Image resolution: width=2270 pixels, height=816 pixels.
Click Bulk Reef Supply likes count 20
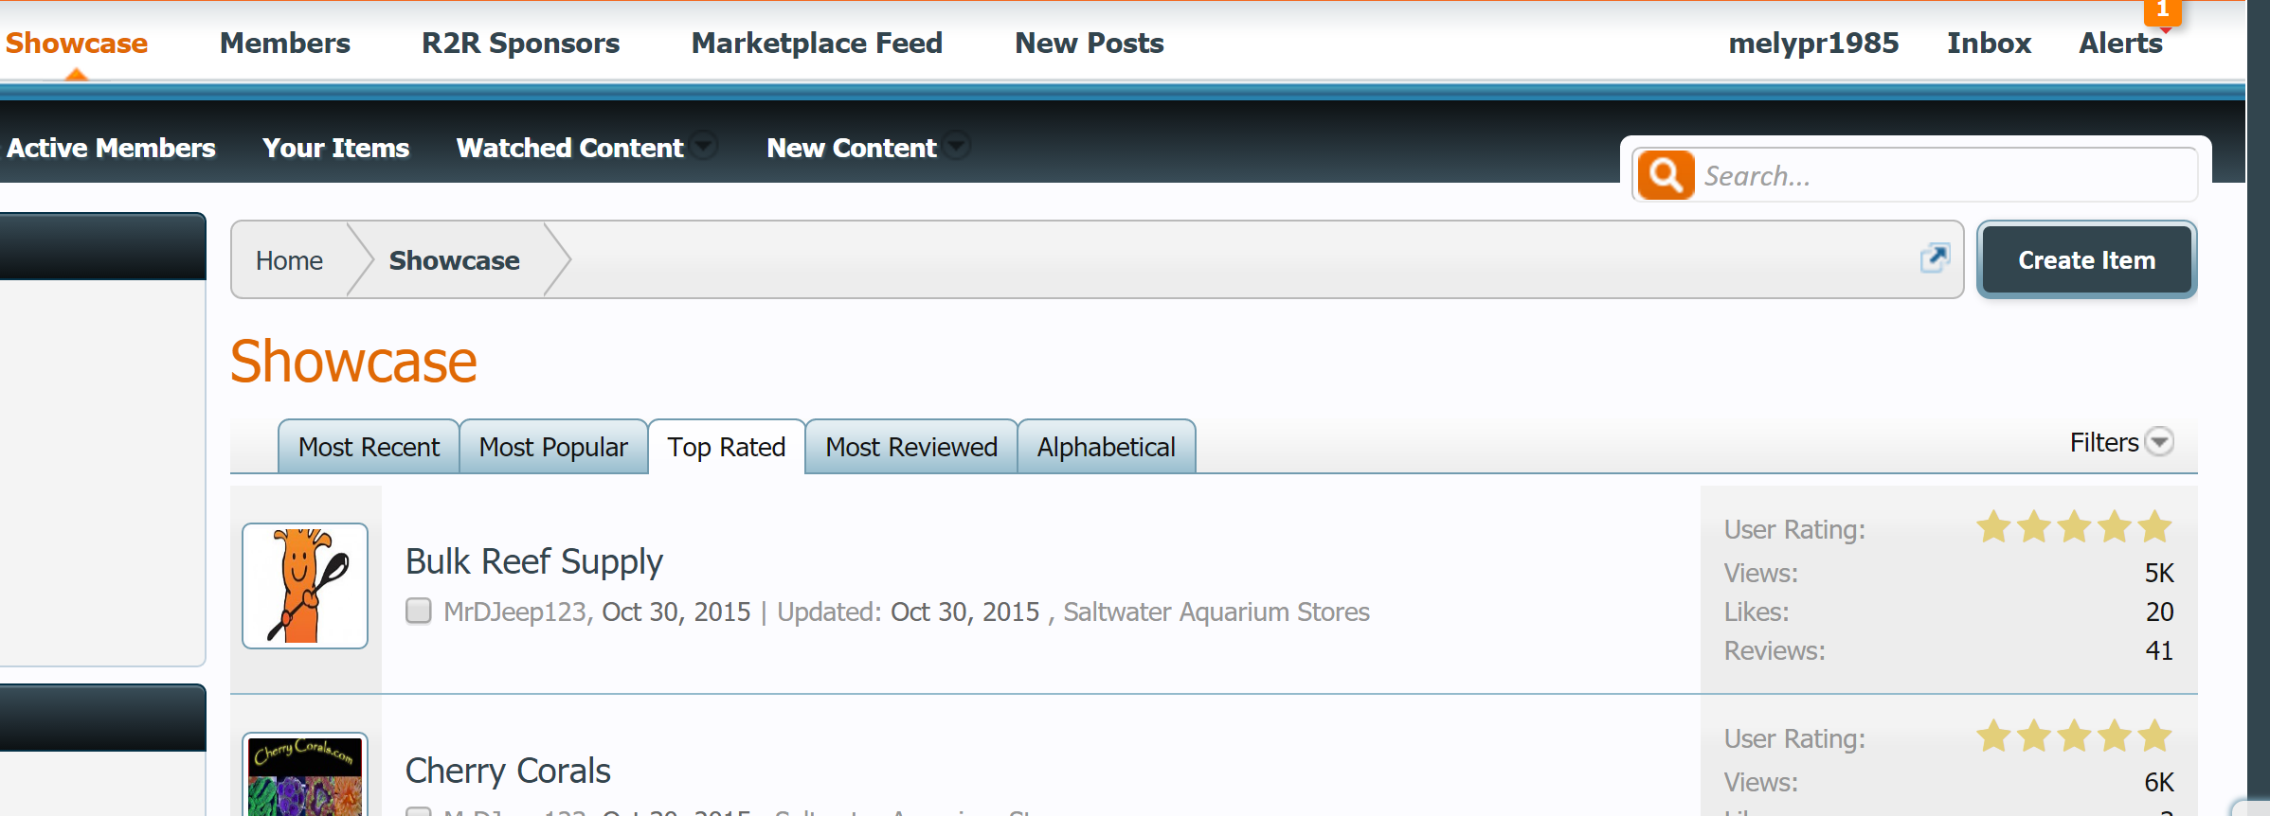click(x=2159, y=612)
